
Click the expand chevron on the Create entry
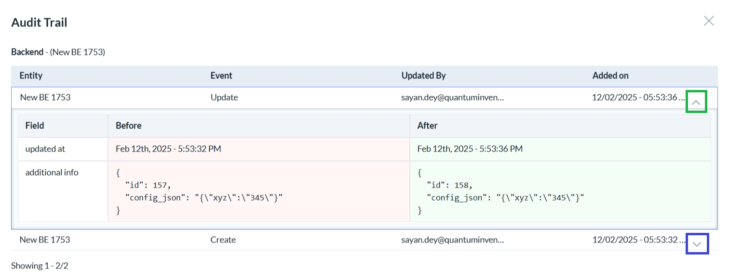point(696,244)
